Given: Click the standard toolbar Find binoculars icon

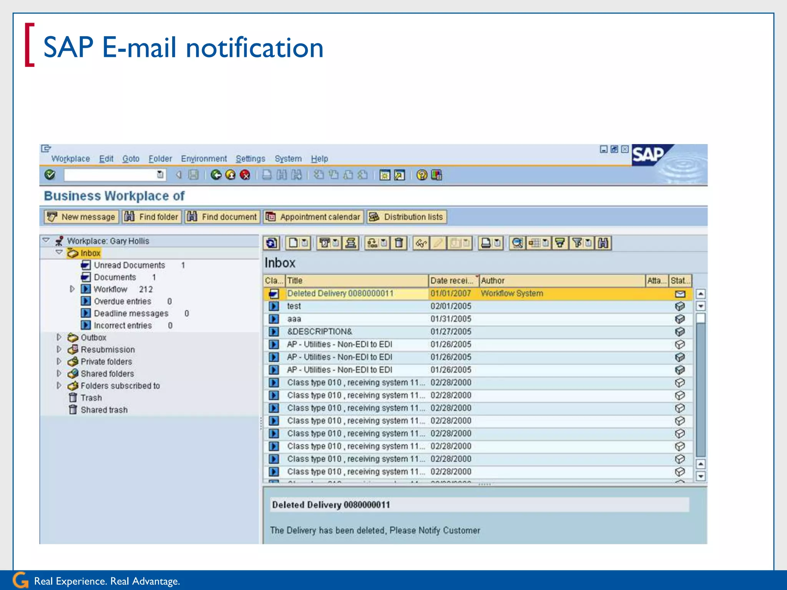Looking at the screenshot, I should (282, 175).
